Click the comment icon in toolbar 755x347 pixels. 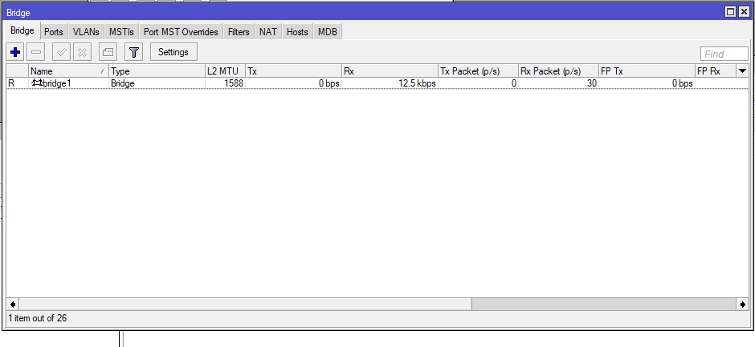108,52
